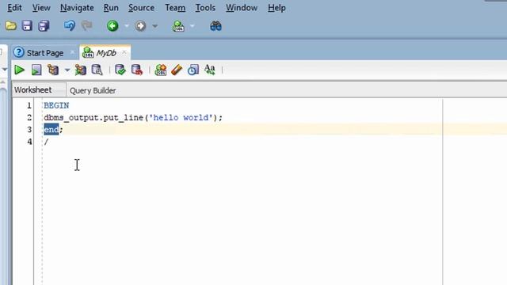Click the grey Forward navigation icon

coord(140,26)
